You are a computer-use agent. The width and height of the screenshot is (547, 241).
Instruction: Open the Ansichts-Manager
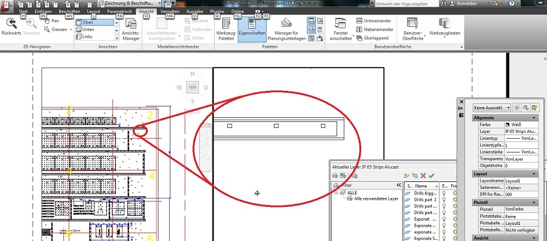(x=131, y=29)
